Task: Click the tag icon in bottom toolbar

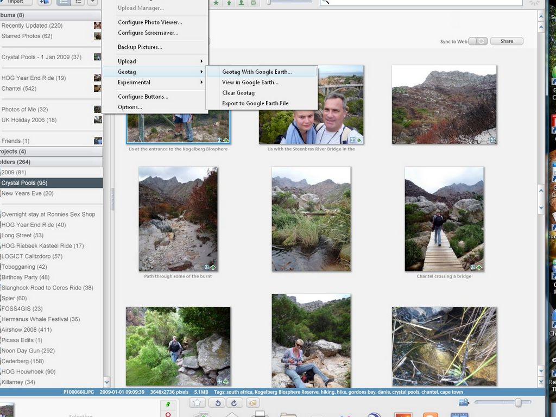Action: 252,403
